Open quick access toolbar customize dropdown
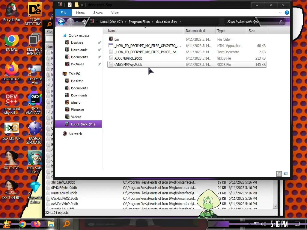Screen dimensions: 307x230 tap(82, 5)
